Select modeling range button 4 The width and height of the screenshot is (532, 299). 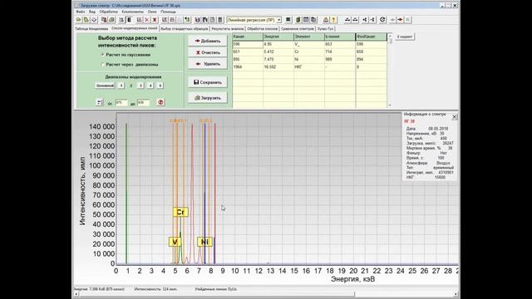(x=150, y=86)
